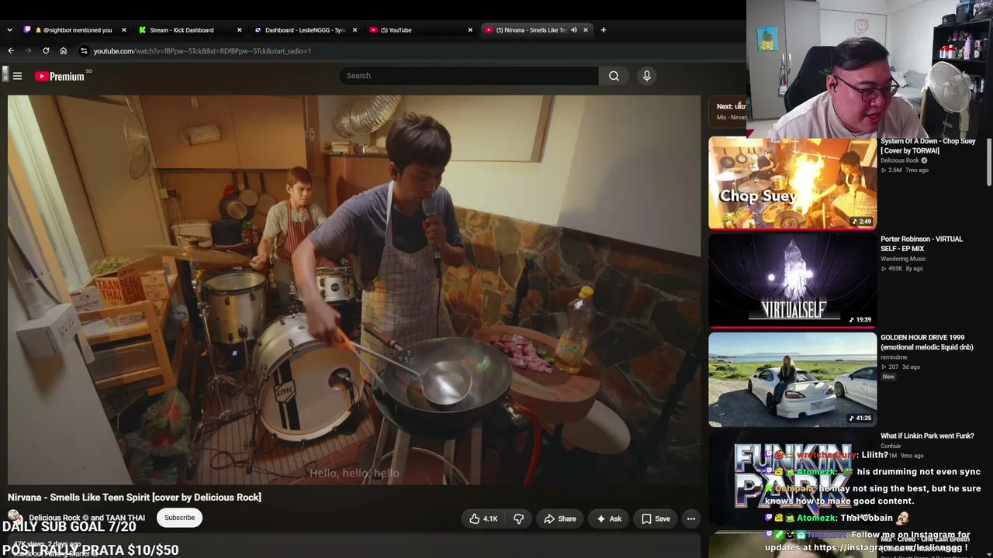Go back to the previous page
The image size is (993, 558).
11,51
